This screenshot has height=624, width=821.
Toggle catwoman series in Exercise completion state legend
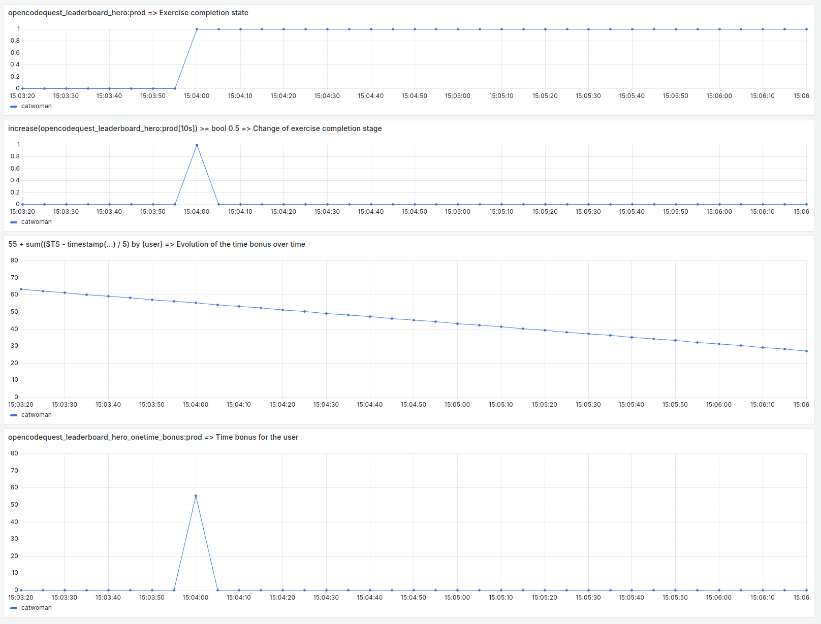tap(36, 106)
